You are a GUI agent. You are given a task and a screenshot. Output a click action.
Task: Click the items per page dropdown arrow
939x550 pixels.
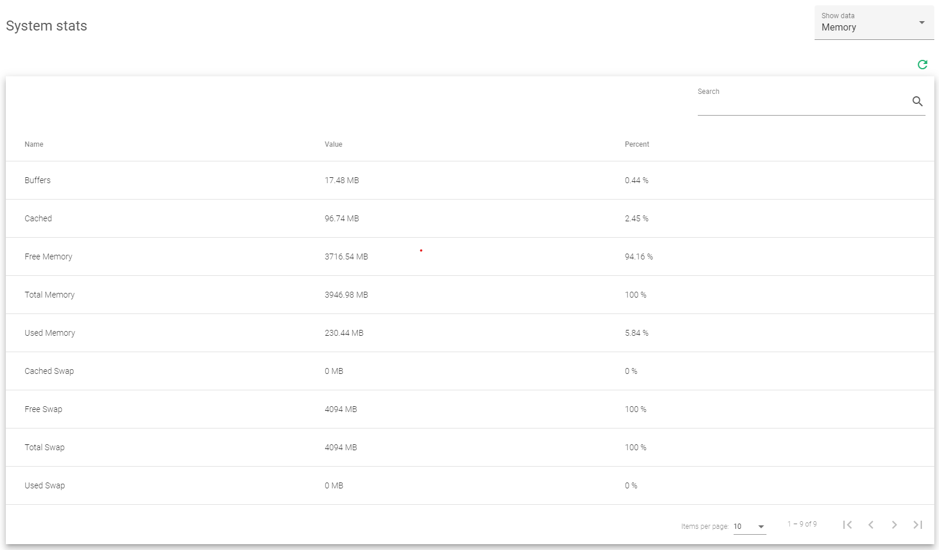pos(761,527)
